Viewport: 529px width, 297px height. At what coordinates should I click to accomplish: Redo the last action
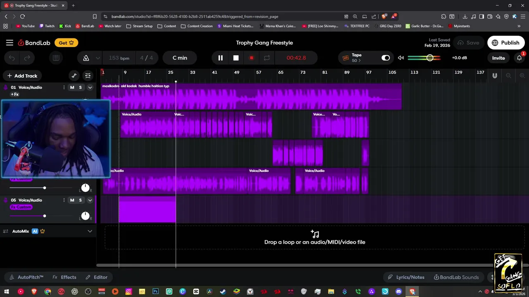click(27, 58)
